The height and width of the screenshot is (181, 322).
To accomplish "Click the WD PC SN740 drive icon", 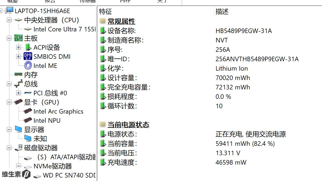I will click(37, 176).
